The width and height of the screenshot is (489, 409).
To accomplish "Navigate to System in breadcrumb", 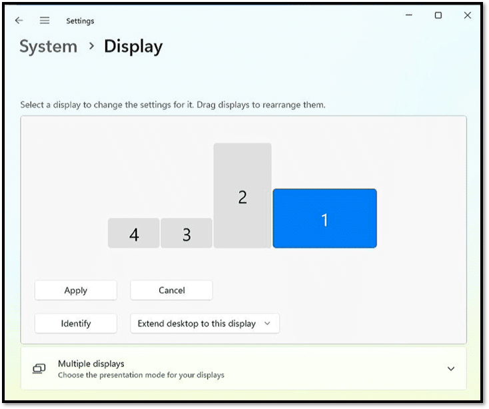I will (49, 47).
